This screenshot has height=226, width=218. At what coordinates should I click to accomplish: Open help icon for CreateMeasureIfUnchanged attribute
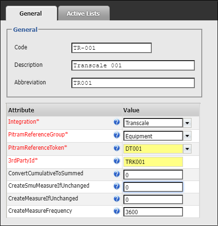click(x=117, y=199)
